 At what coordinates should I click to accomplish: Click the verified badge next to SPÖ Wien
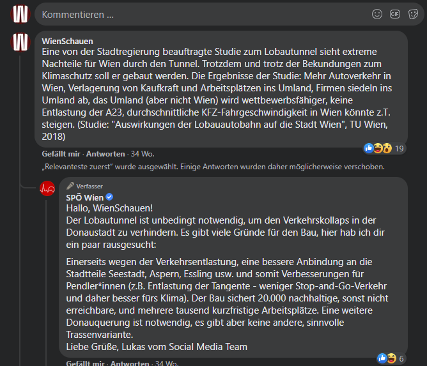[x=109, y=197]
